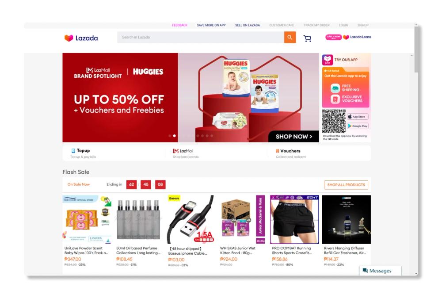This screenshot has height=298, width=442.
Task: Click the Lazada heart logo
Action: 69,38
